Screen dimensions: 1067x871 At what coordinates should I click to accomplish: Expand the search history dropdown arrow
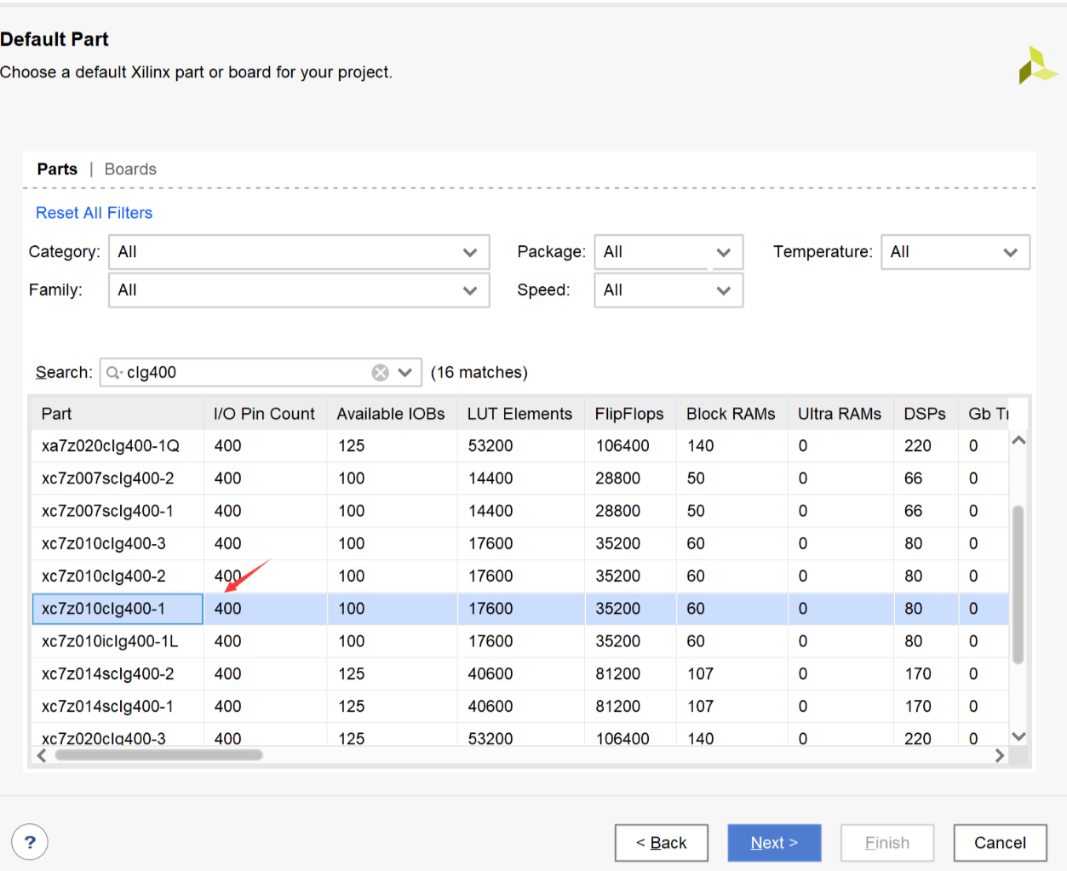coord(405,373)
